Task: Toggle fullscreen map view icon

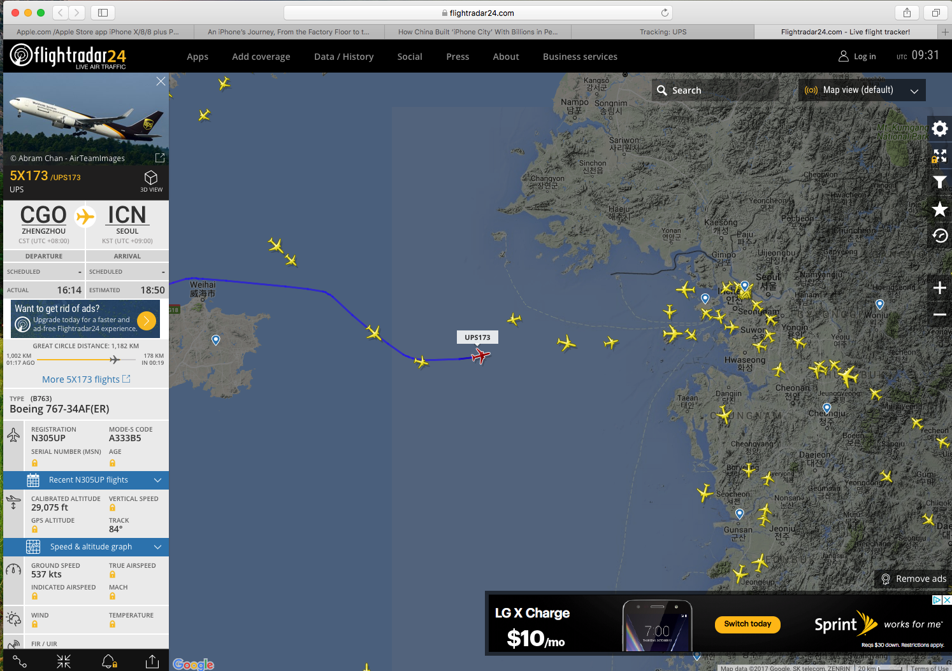Action: (939, 156)
